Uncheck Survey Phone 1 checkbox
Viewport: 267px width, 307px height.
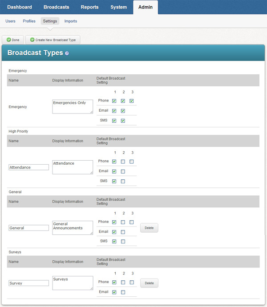114,282
